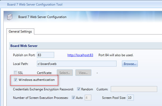This screenshot has width=162, height=106.
Task: Toggle the Random encryption password checkbox
Action: (x=79, y=89)
